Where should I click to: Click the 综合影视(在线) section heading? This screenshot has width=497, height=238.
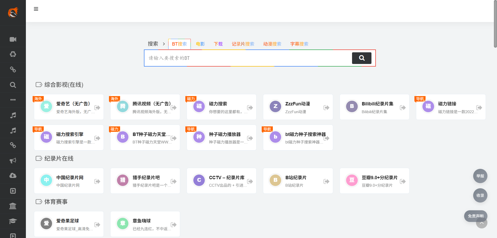(x=64, y=85)
